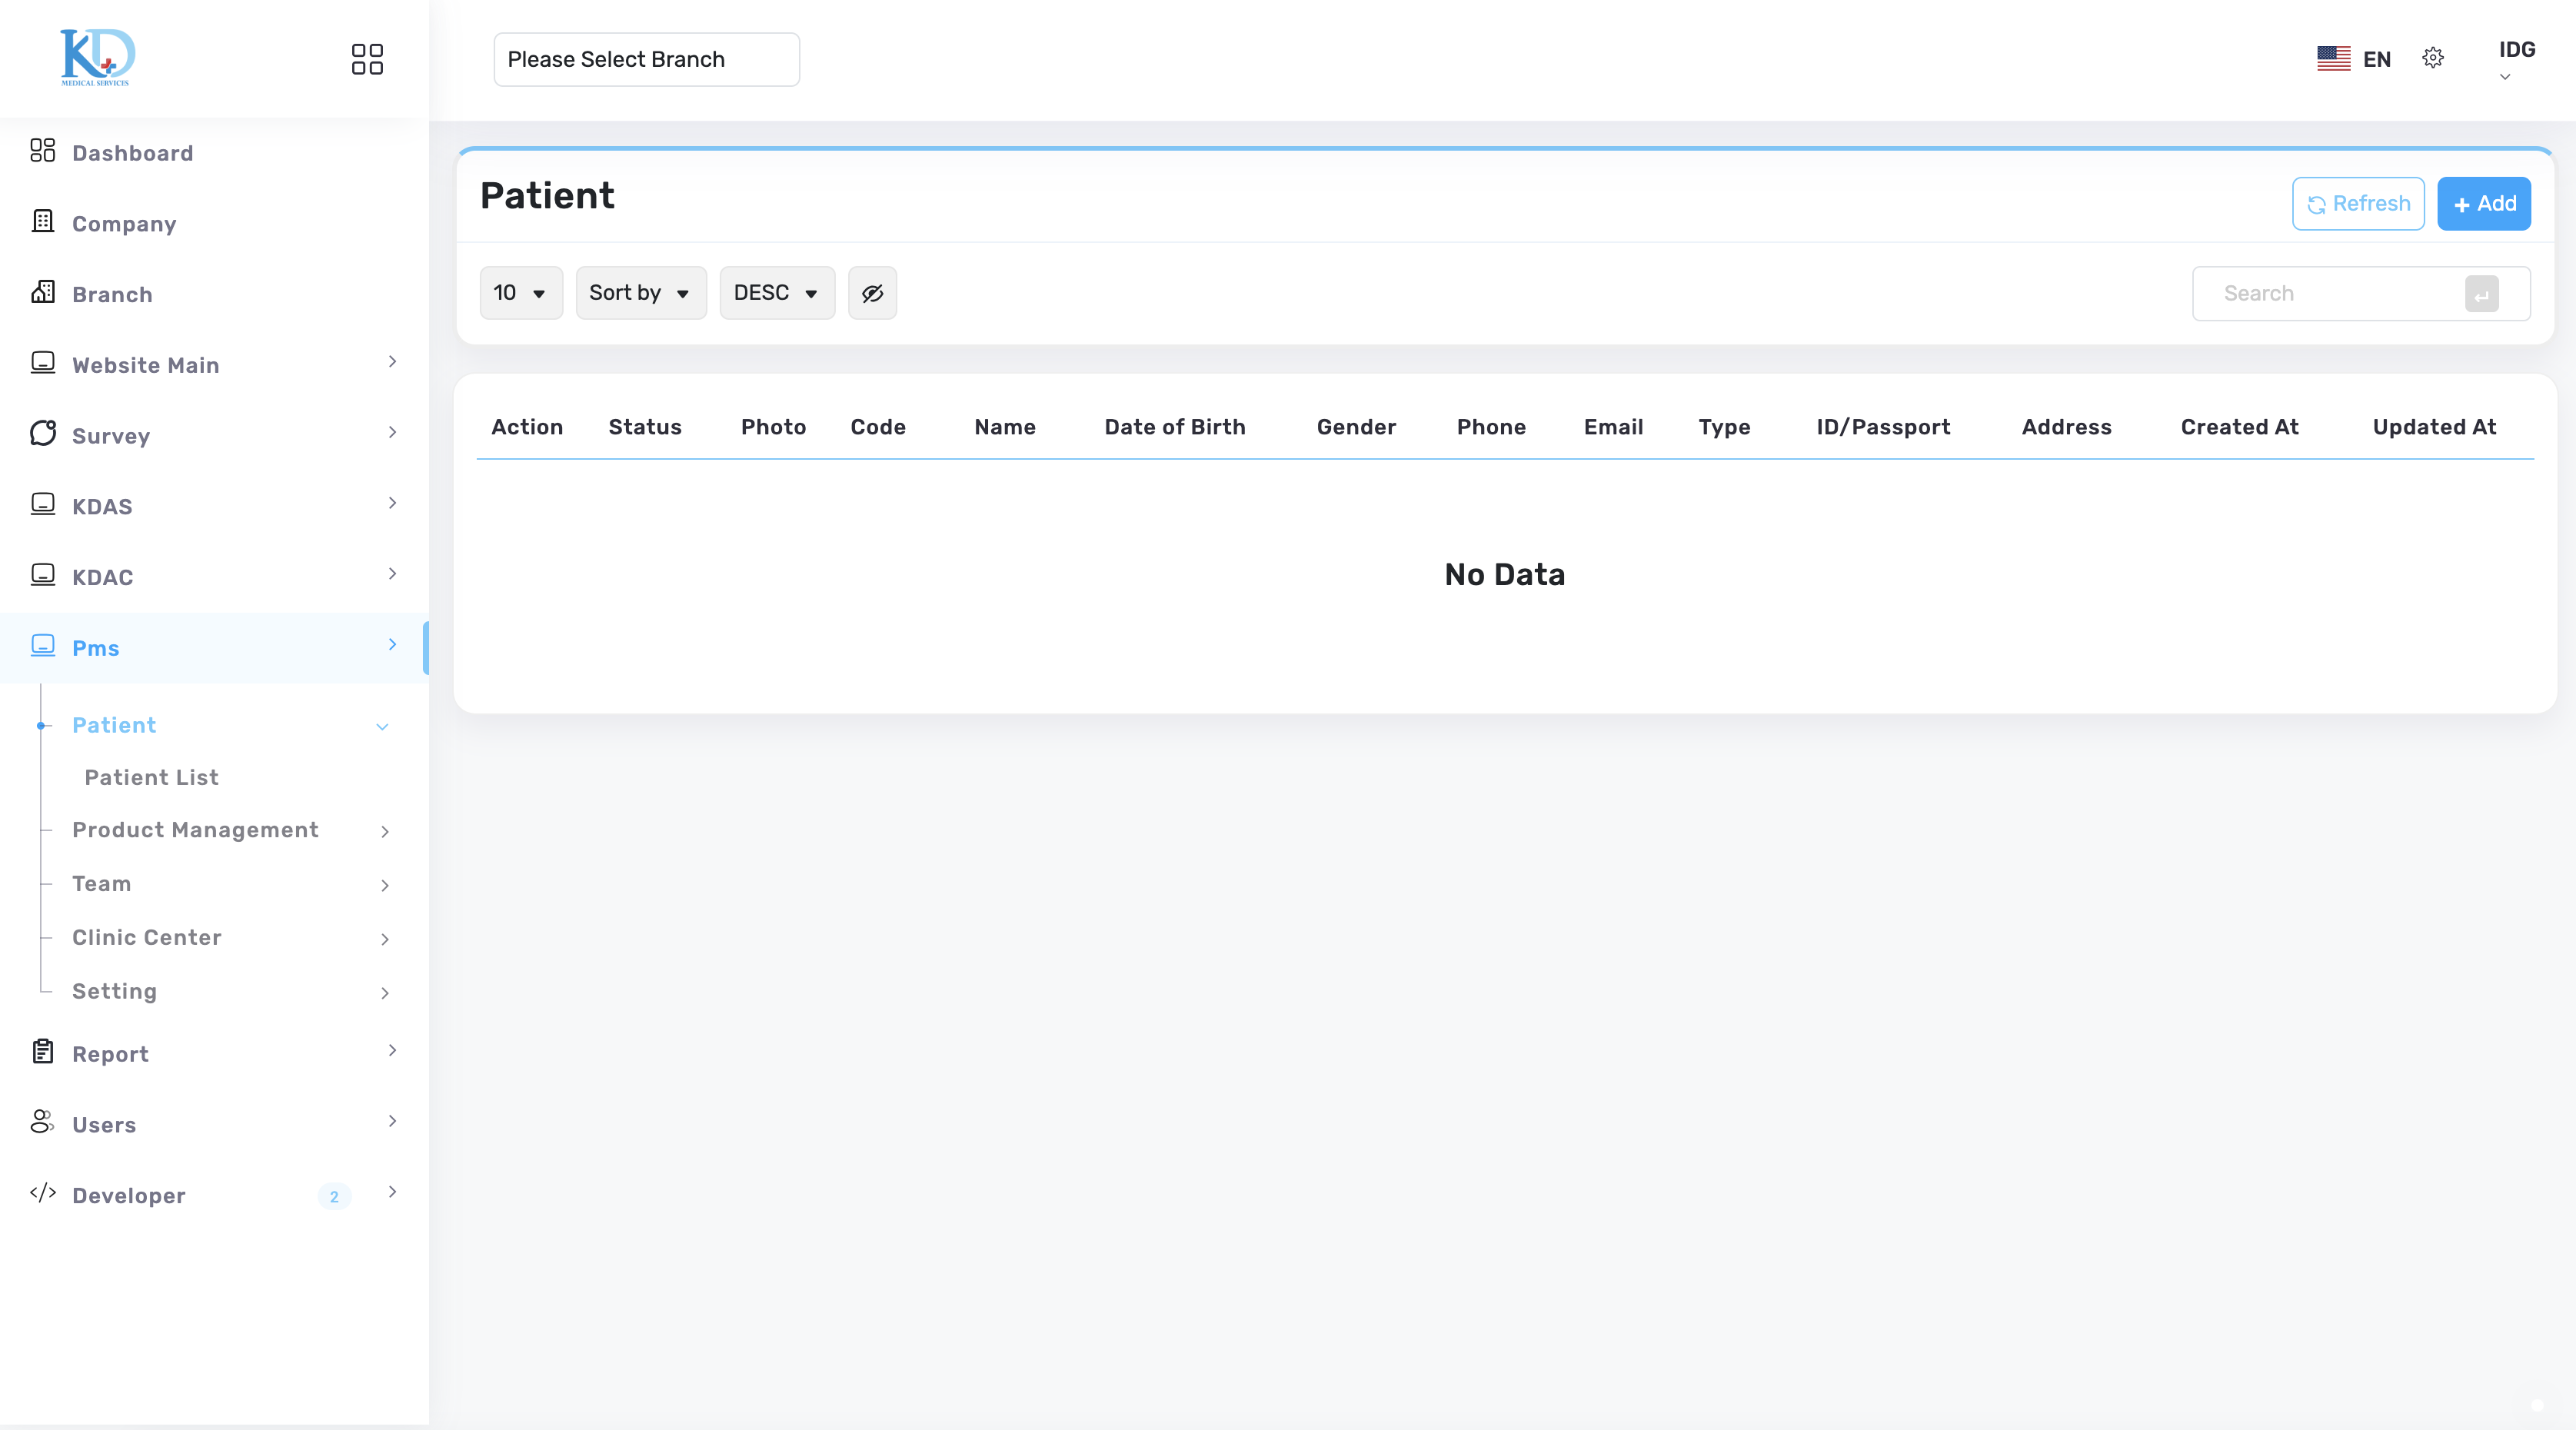The width and height of the screenshot is (2576, 1430).
Task: Click the search enter icon button
Action: tap(2482, 294)
